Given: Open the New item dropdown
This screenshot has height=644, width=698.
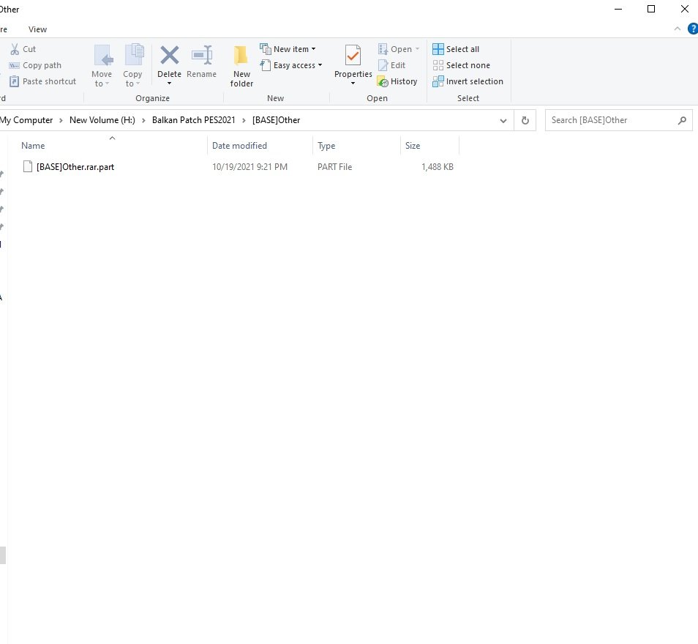Looking at the screenshot, I should pos(288,49).
